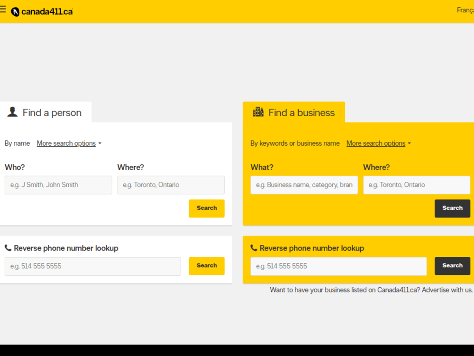Click yellow Search button for person name
Screen dimensions: 474x356
click(x=207, y=208)
